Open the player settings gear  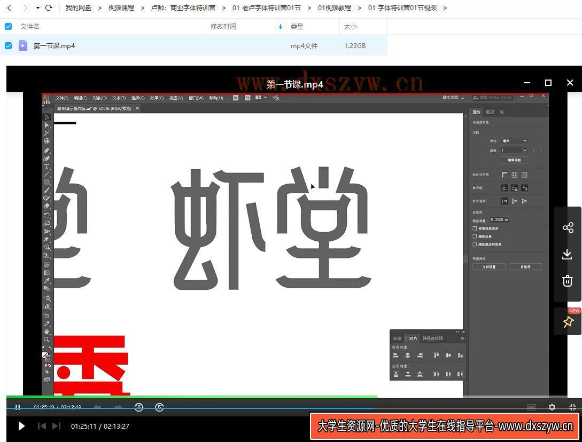click(x=552, y=407)
